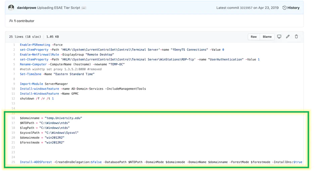
Task: Click Enable-NetFirewallRule on line 3
Action: point(40,55)
